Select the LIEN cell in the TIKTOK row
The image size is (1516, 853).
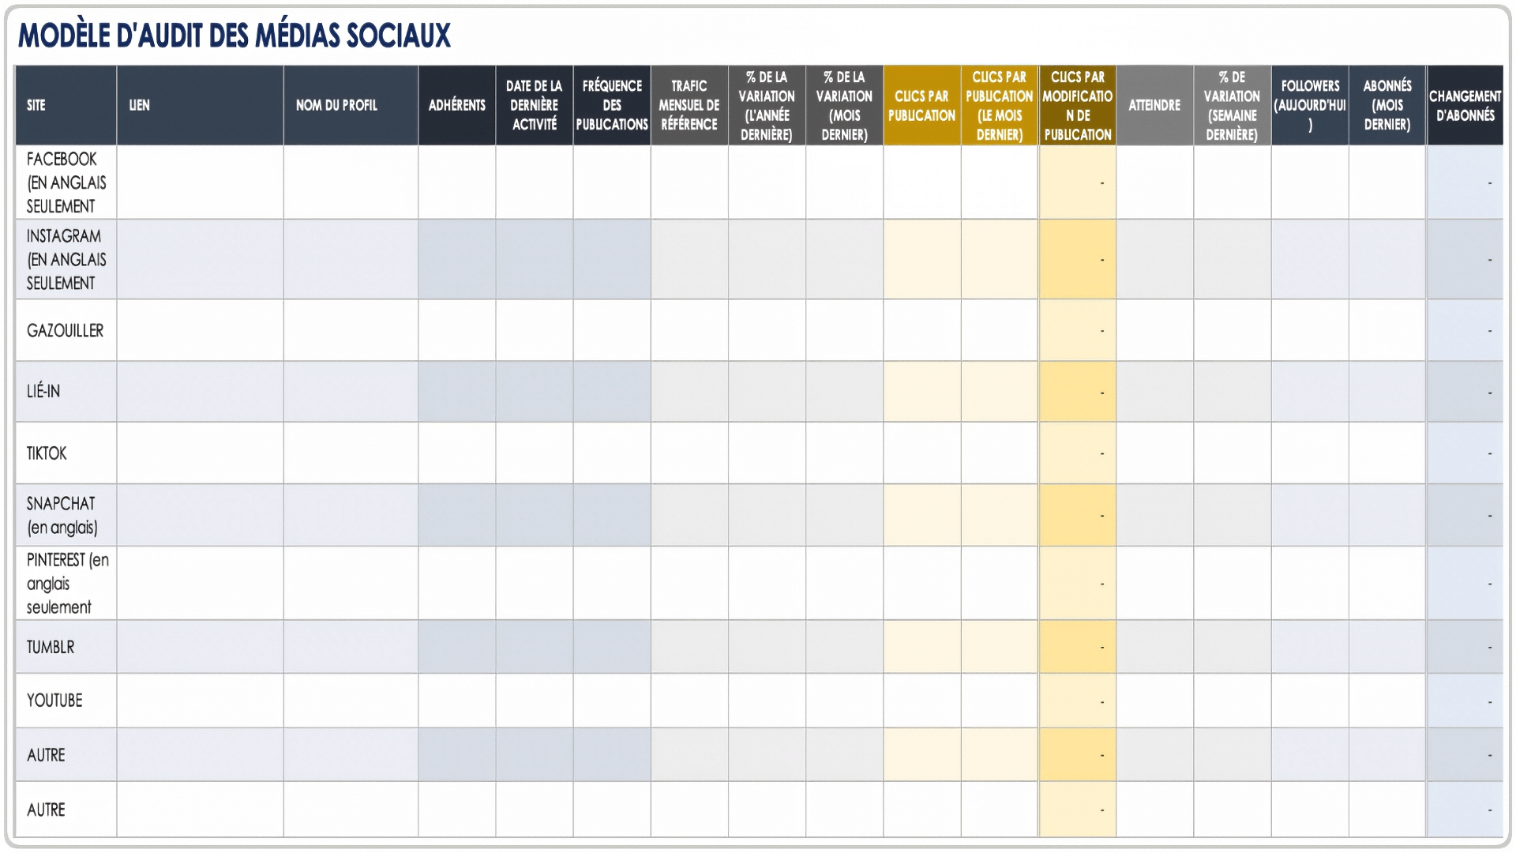pos(201,453)
